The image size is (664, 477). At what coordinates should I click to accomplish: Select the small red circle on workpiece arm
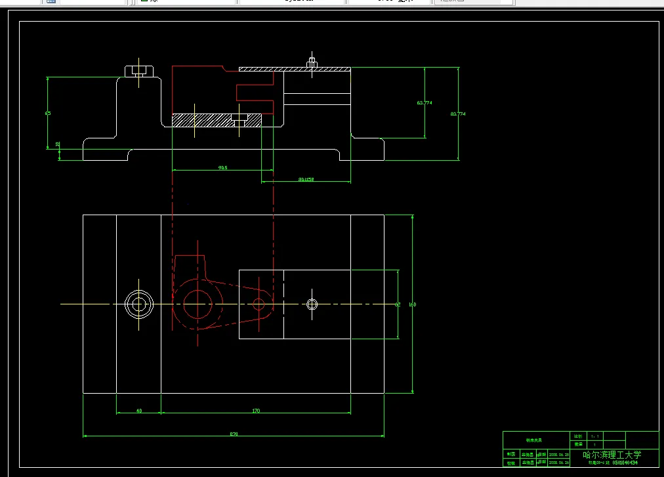(x=259, y=304)
